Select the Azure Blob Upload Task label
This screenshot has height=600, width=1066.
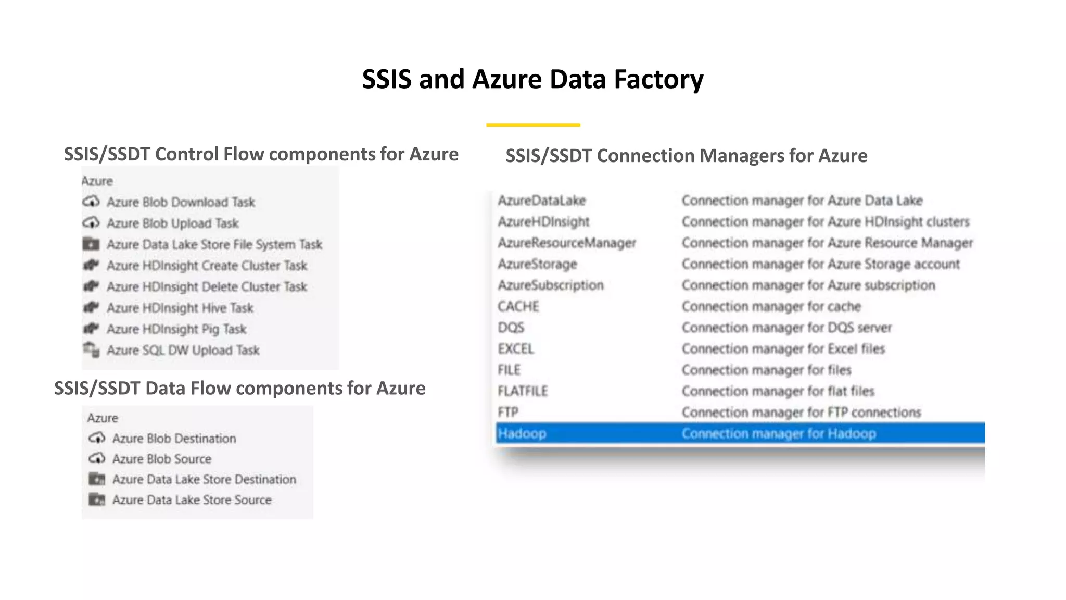(173, 223)
